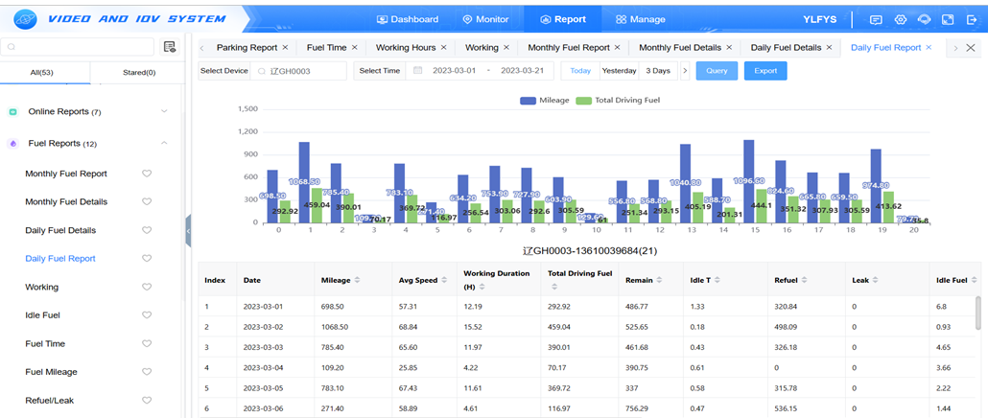This screenshot has width=988, height=418.
Task: Sort by Total Driving Fuel column
Action: (x=554, y=287)
